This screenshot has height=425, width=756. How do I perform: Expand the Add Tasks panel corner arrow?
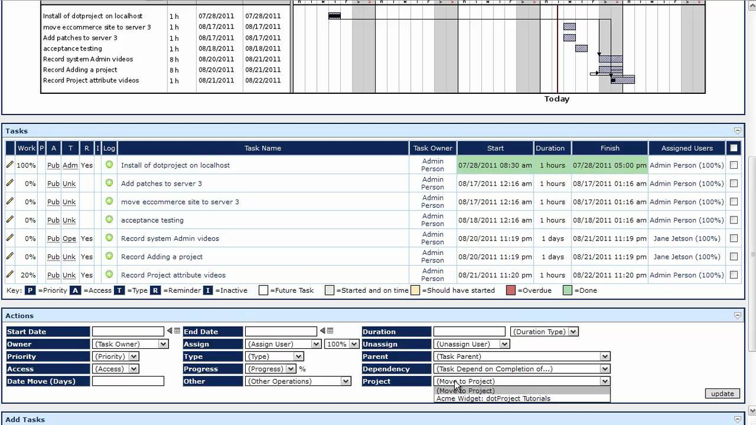(737, 419)
